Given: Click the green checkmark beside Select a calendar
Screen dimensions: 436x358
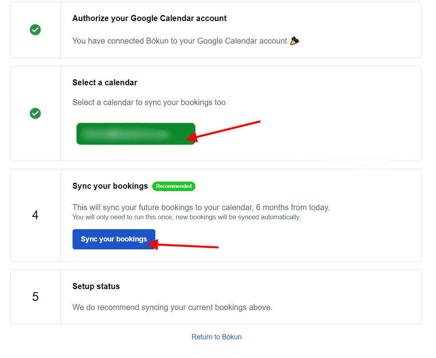Looking at the screenshot, I should (x=35, y=113).
